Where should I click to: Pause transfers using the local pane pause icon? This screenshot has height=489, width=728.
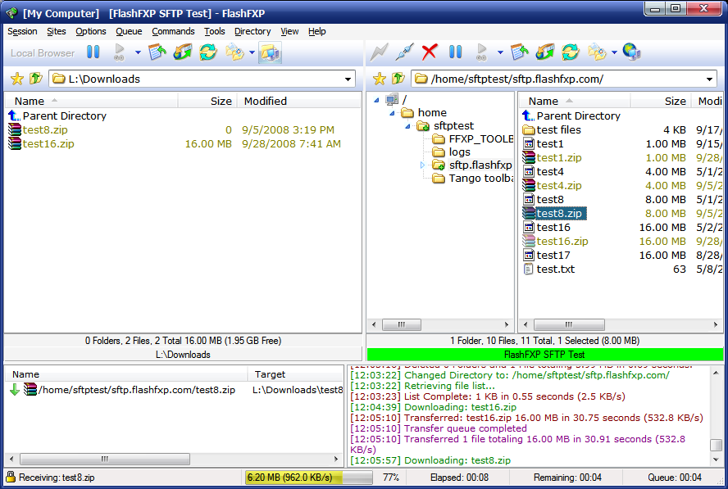93,52
